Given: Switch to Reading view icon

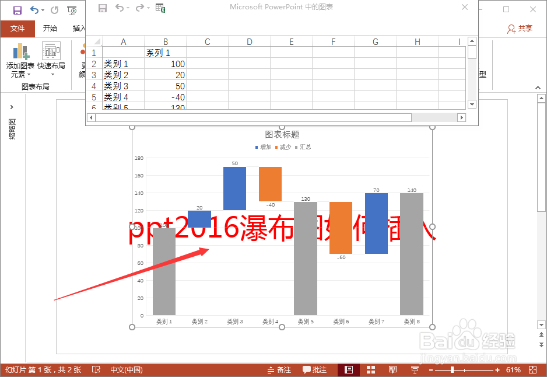Looking at the screenshot, I should coord(393,369).
